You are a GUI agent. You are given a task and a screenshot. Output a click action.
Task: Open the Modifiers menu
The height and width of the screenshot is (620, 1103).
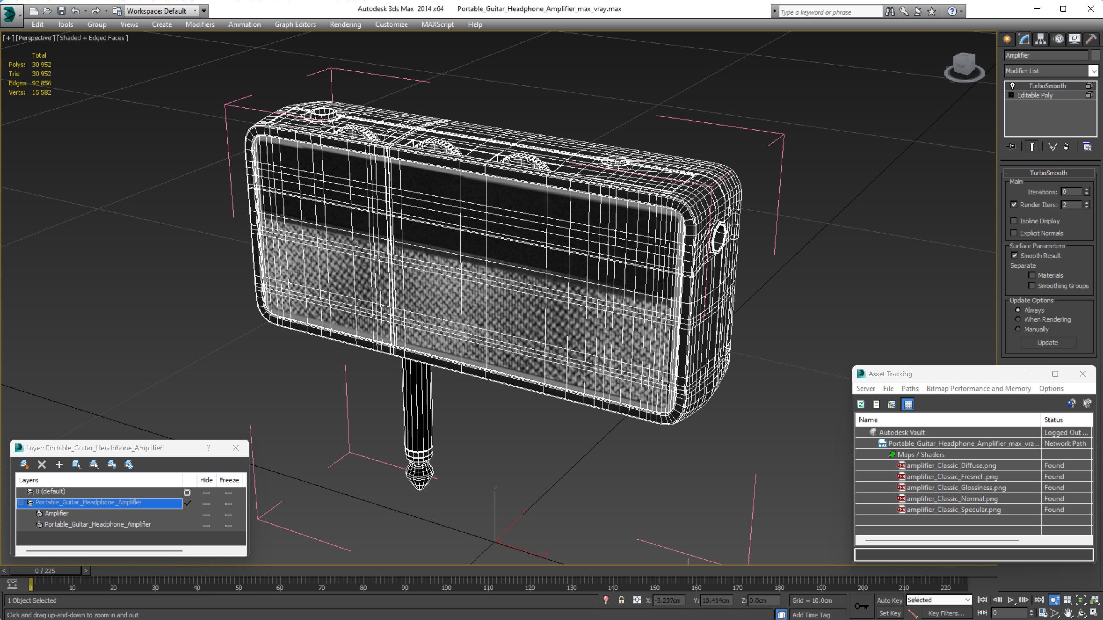pyautogui.click(x=199, y=24)
